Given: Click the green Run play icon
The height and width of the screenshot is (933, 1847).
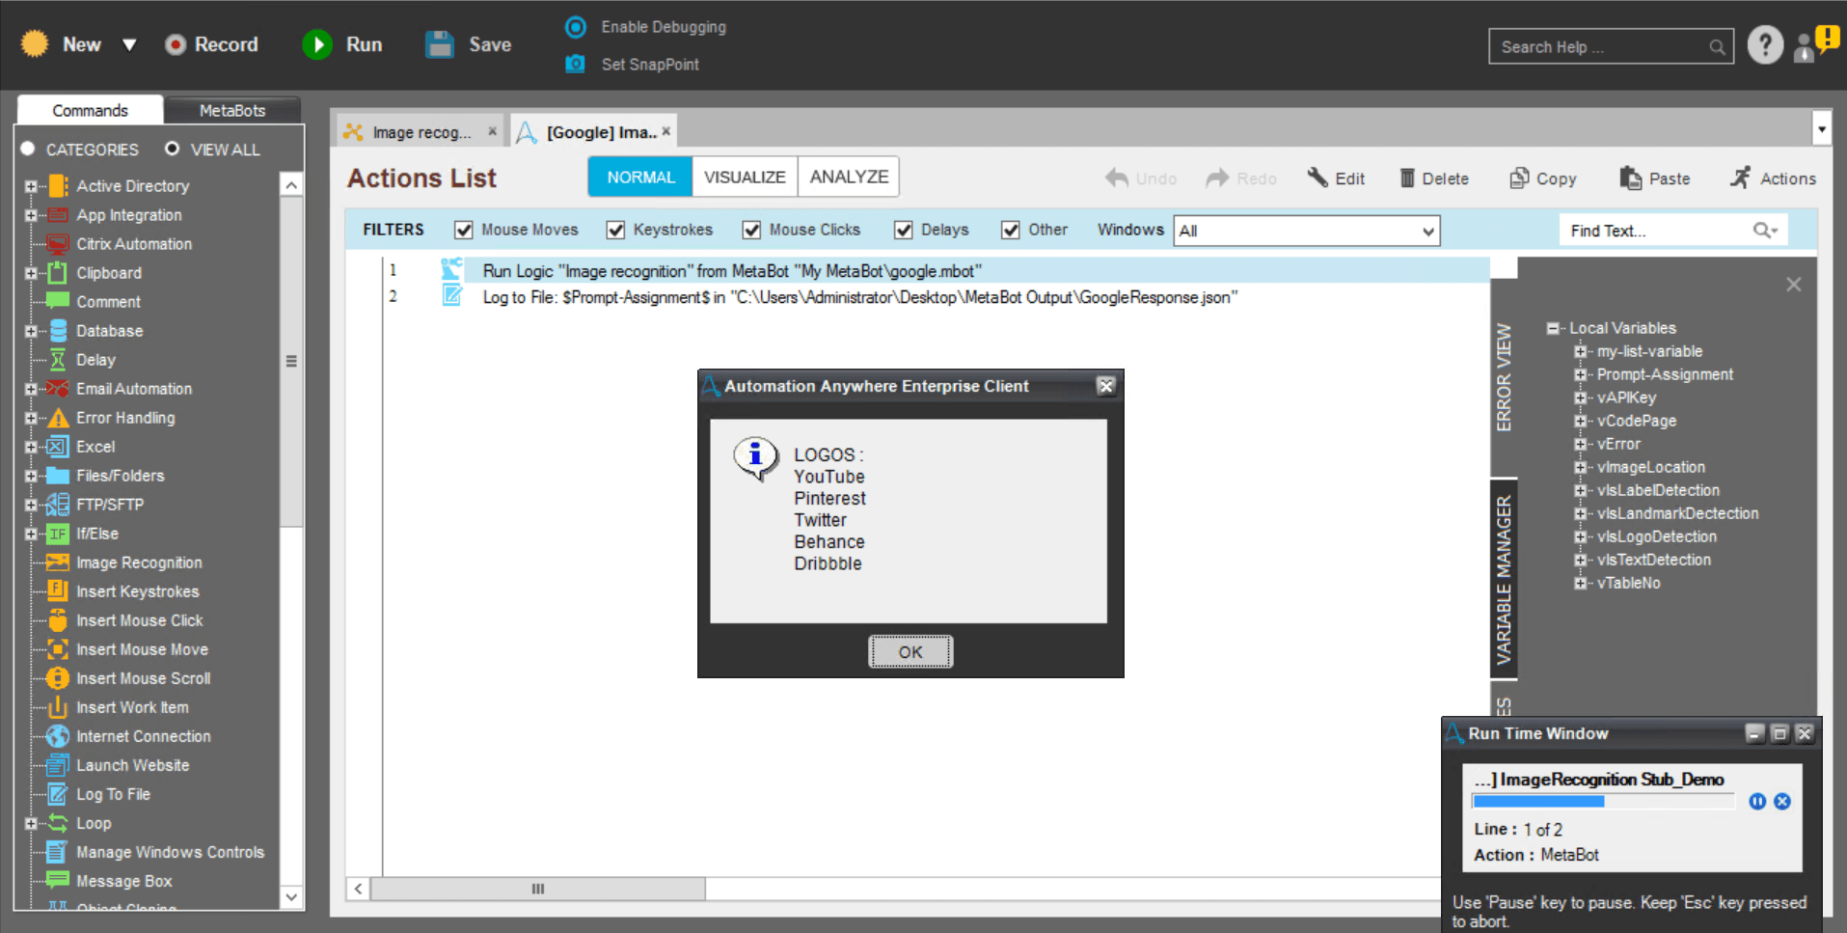Looking at the screenshot, I should coord(317,44).
